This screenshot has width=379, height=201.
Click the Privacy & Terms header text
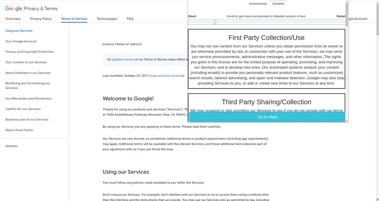40,8
